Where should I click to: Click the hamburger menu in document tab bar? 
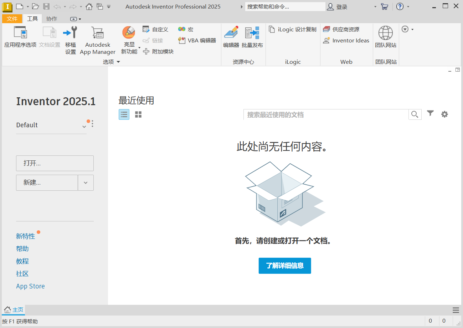coord(456,310)
